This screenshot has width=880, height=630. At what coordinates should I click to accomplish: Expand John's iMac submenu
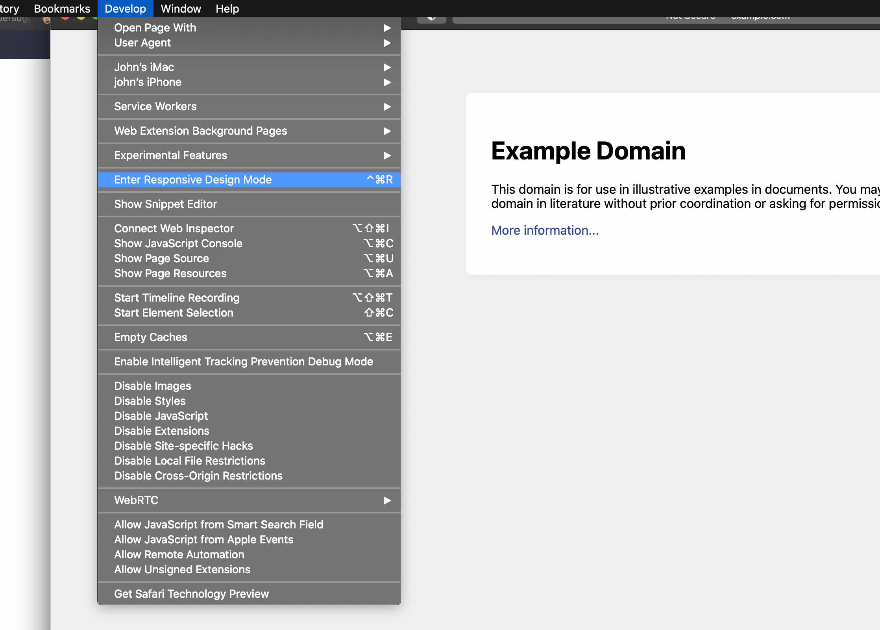click(x=248, y=67)
